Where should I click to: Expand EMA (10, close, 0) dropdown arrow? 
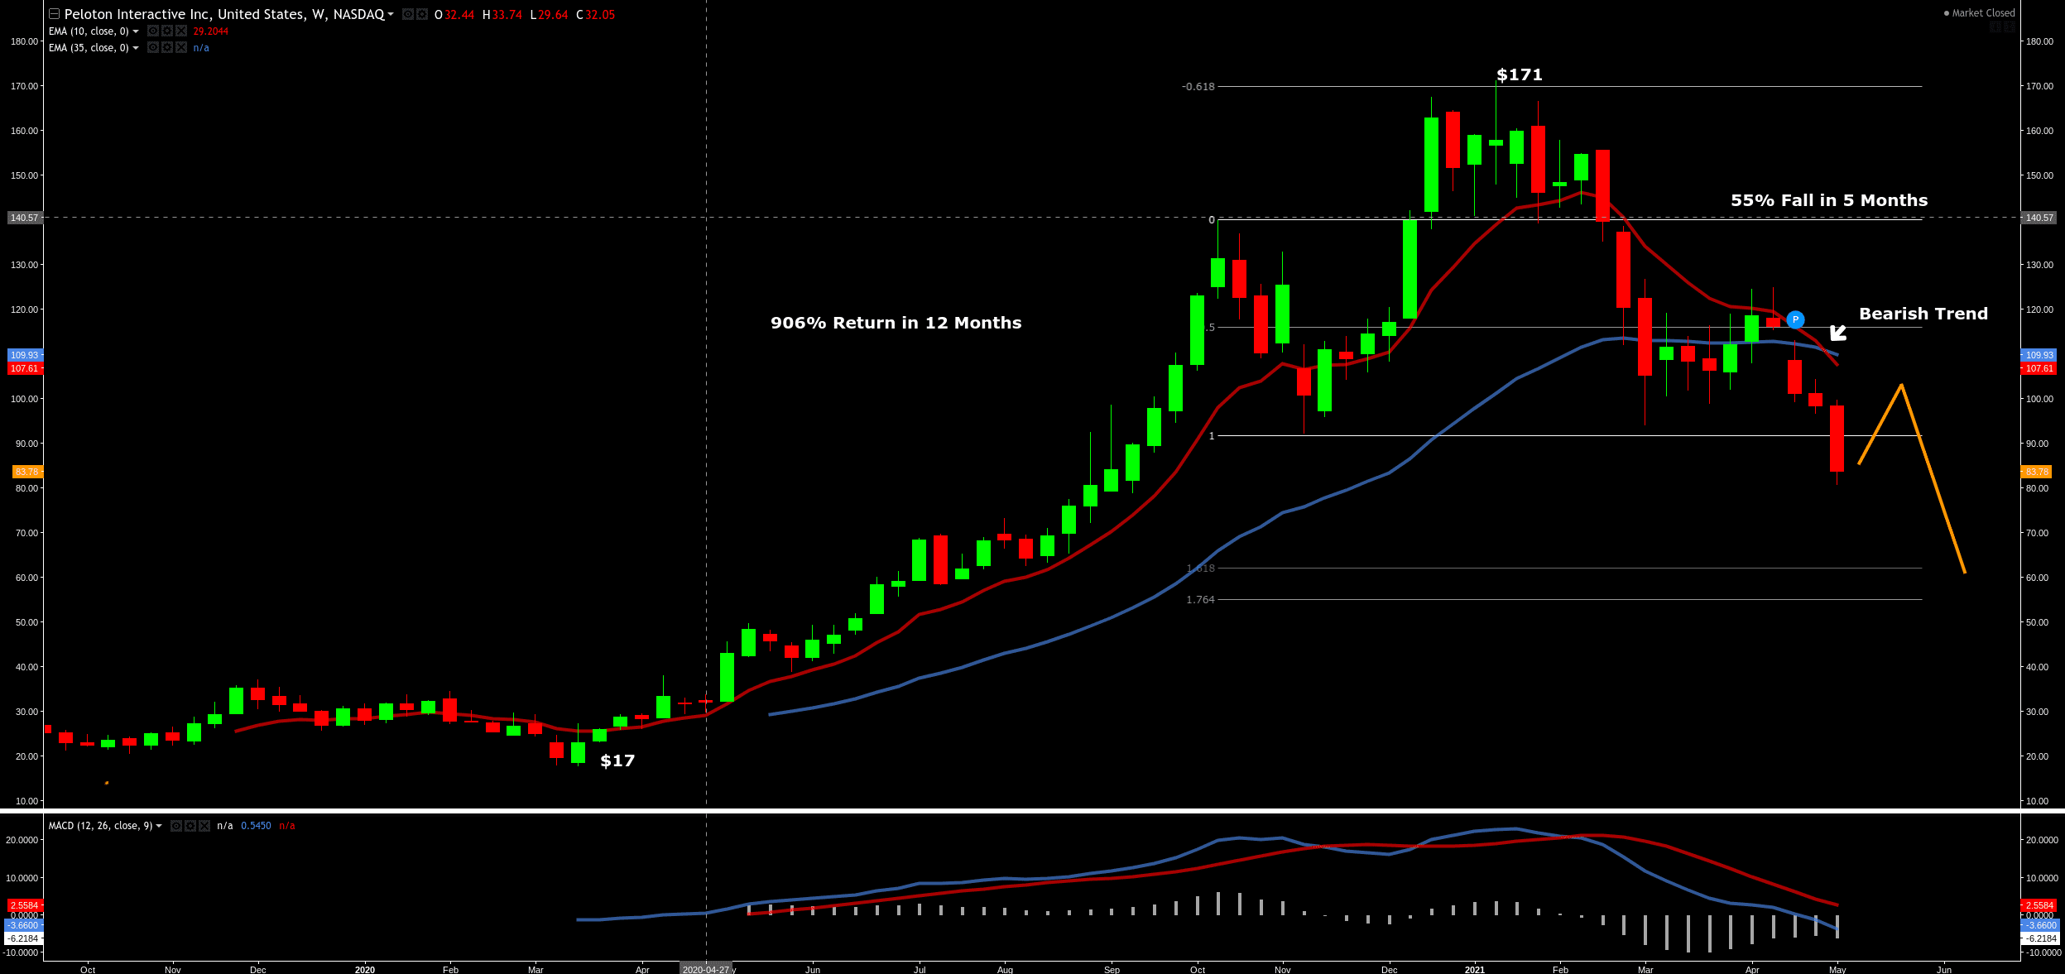tap(136, 31)
